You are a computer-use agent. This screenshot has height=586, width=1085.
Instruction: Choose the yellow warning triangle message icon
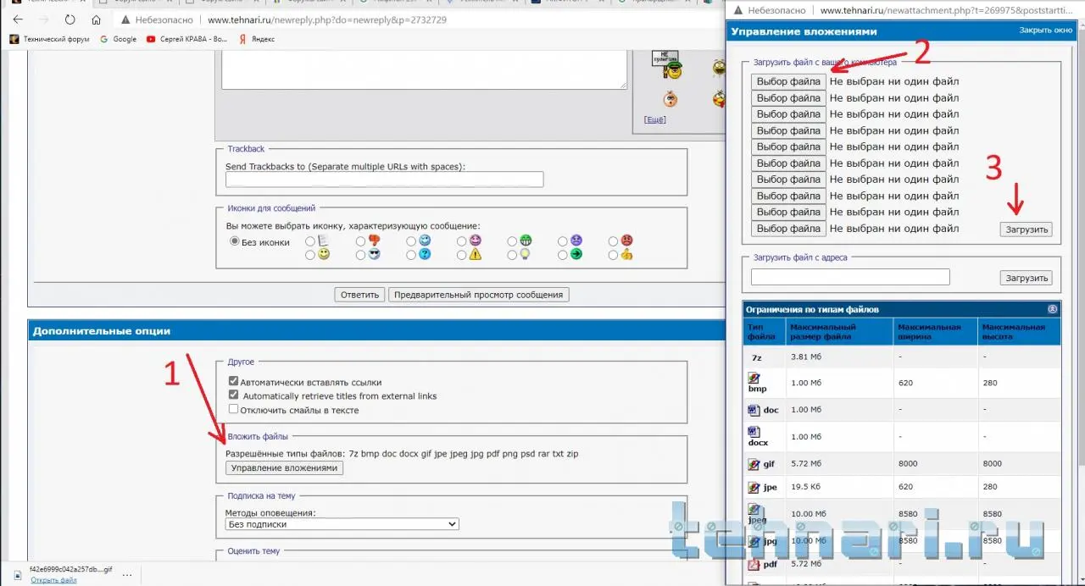(x=476, y=254)
